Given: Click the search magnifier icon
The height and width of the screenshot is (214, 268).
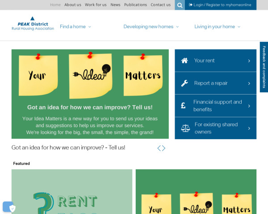Looking at the screenshot, I should tap(180, 5).
